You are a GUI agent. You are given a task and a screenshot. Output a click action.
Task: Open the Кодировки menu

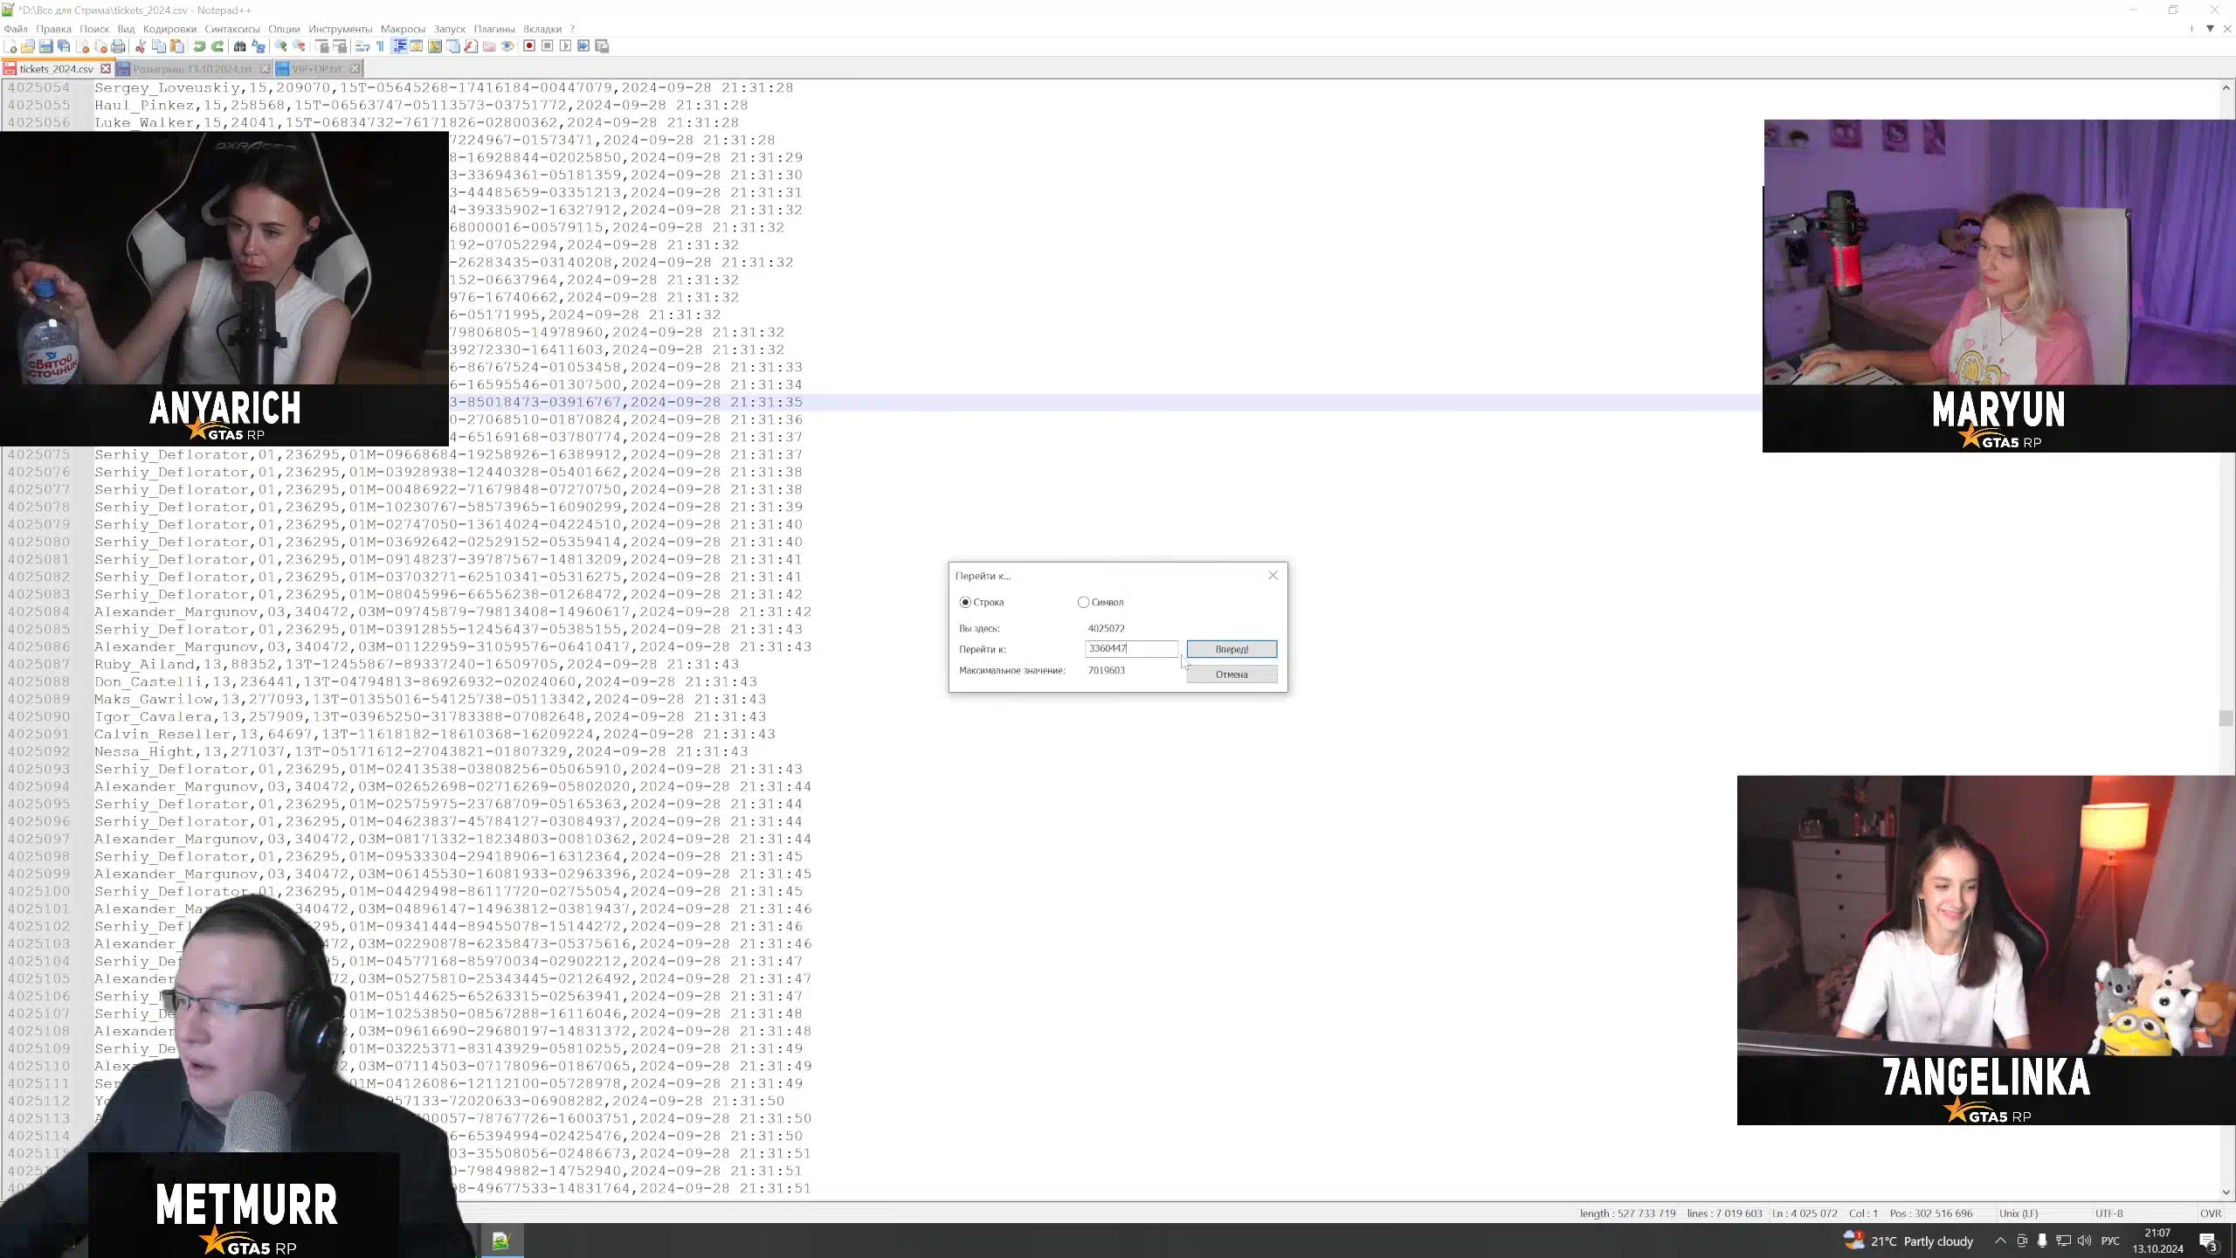point(169,29)
